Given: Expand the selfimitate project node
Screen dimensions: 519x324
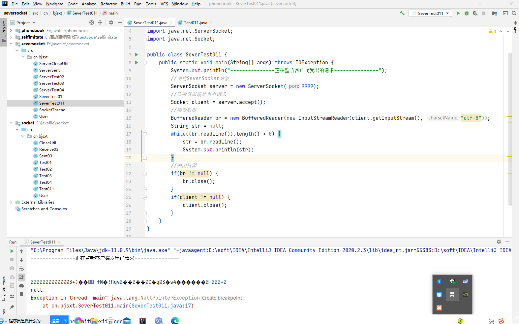Looking at the screenshot, I should point(11,37).
